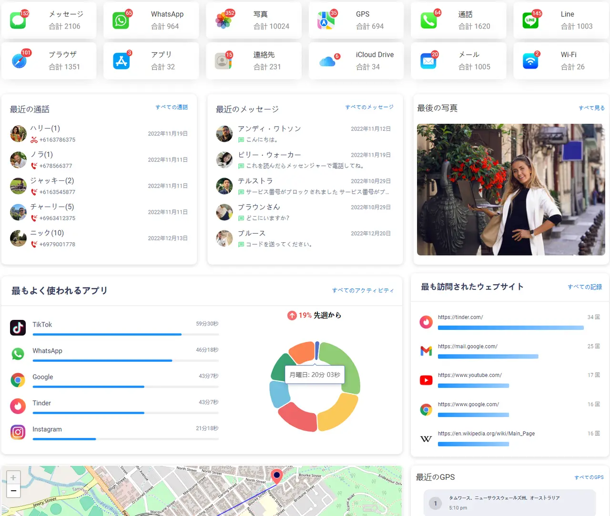This screenshot has width=610, height=516.
Task: Click the Tinder flame icon in most used apps
Action: 18,406
